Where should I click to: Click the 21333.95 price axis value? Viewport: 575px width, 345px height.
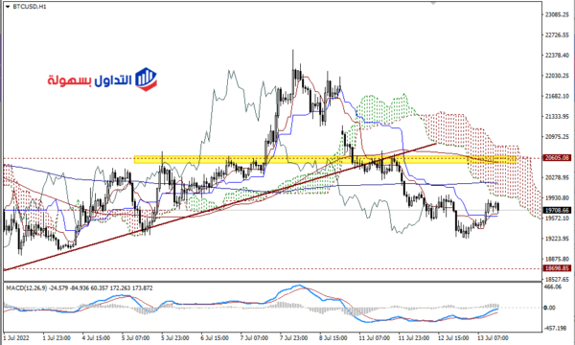click(x=557, y=117)
